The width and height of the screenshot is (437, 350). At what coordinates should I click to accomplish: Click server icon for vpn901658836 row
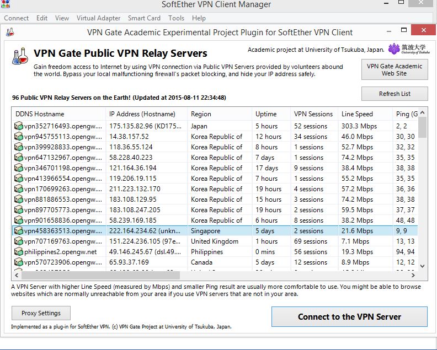pyautogui.click(x=18, y=220)
